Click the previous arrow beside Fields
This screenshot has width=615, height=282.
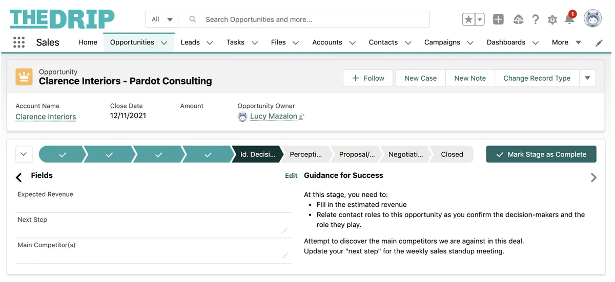pos(19,177)
